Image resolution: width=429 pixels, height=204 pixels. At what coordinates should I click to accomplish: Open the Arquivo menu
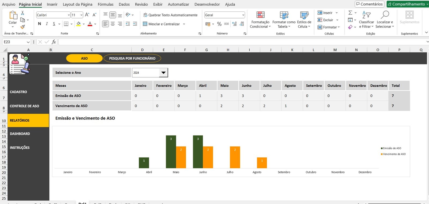9,4
